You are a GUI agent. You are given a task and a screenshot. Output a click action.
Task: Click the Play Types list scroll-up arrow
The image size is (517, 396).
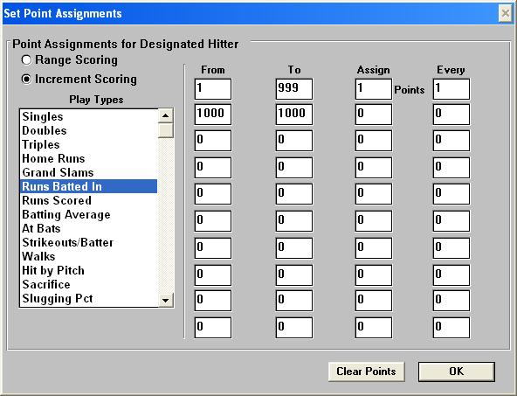(x=166, y=115)
